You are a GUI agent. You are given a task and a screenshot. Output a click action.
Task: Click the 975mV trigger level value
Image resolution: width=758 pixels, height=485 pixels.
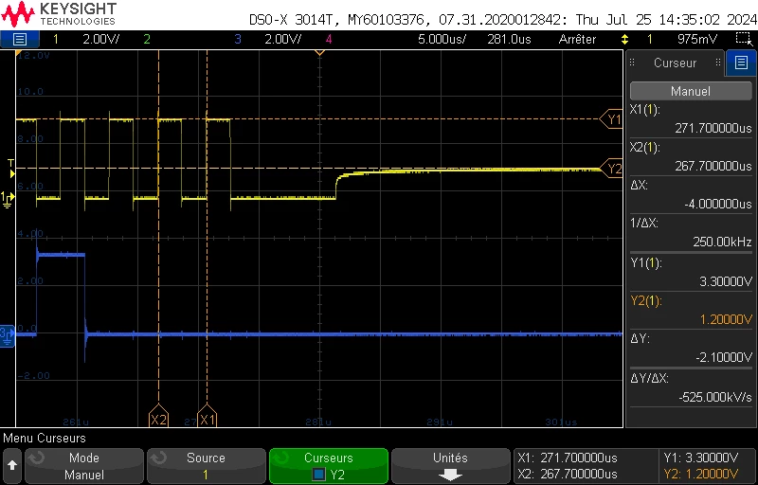point(697,39)
